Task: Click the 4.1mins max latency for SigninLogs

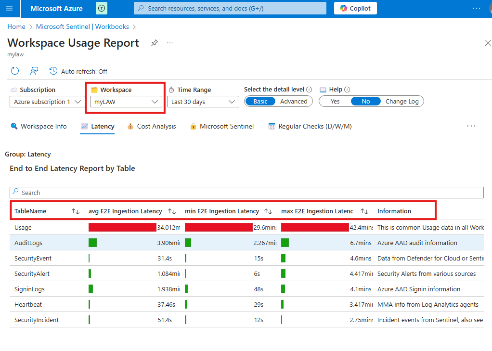Action: click(x=361, y=289)
